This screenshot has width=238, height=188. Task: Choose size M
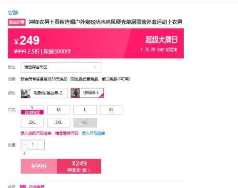59,110
